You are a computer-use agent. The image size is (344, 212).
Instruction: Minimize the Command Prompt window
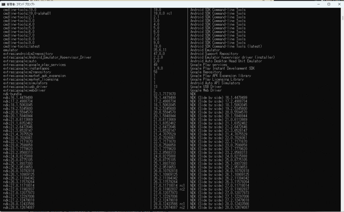click(x=318, y=4)
